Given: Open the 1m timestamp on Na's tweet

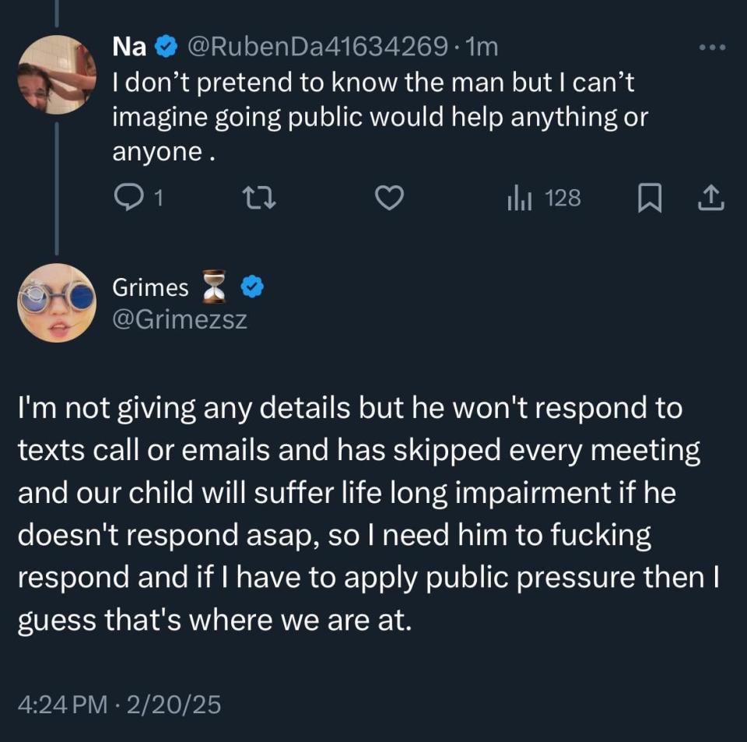Looking at the screenshot, I should click(x=480, y=48).
